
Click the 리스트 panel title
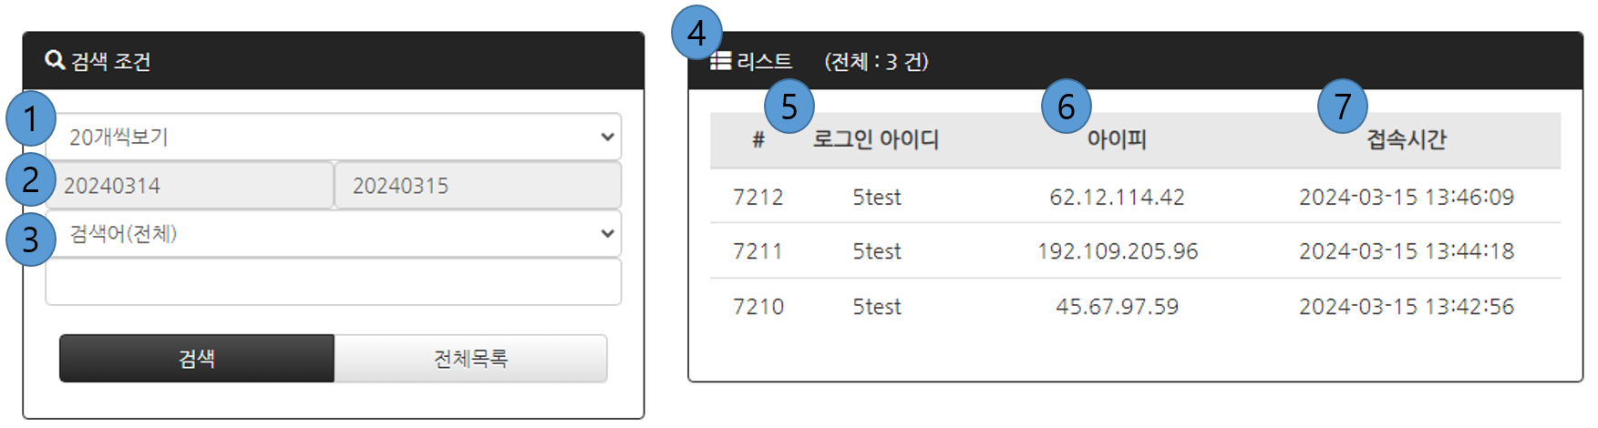765,61
